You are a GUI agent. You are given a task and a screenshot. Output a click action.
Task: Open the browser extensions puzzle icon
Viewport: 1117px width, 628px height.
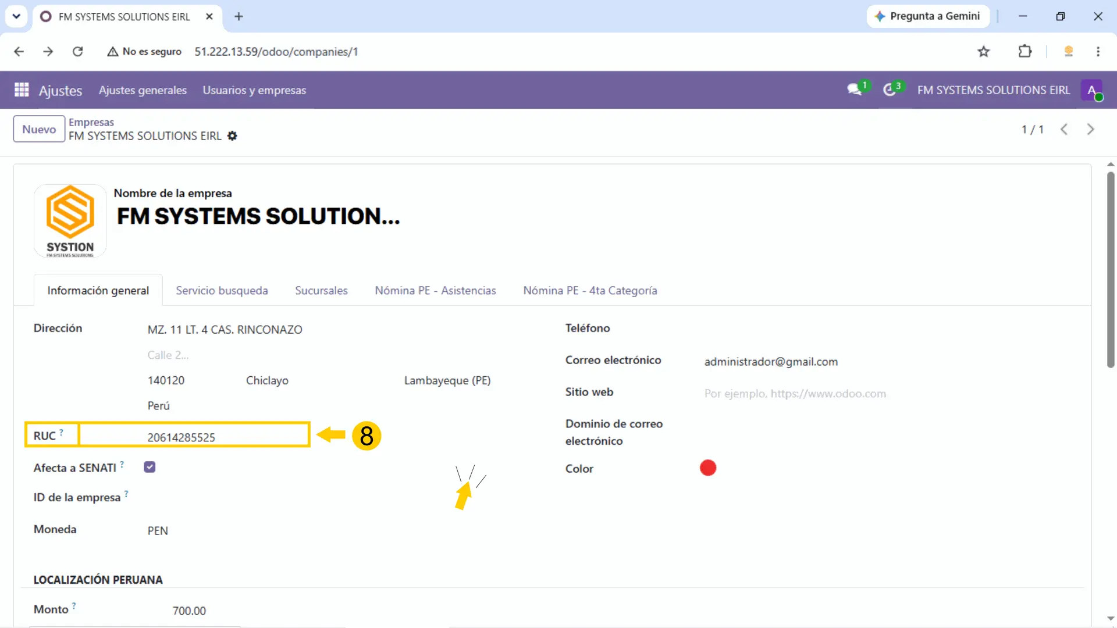pyautogui.click(x=1025, y=52)
